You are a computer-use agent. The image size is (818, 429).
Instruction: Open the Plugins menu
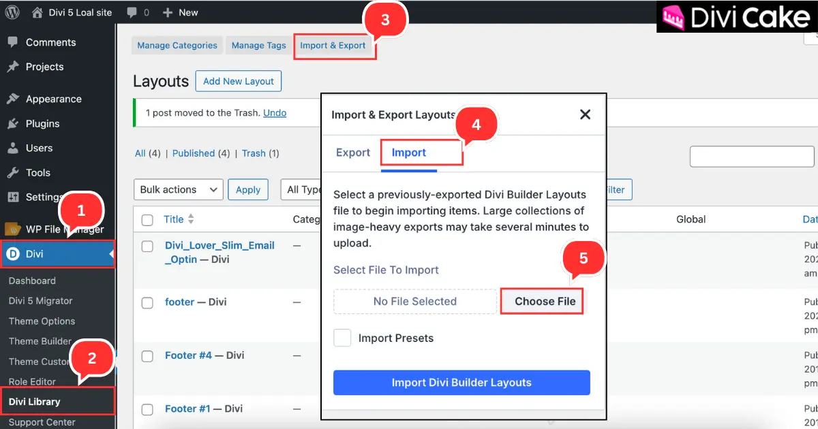pyautogui.click(x=42, y=123)
